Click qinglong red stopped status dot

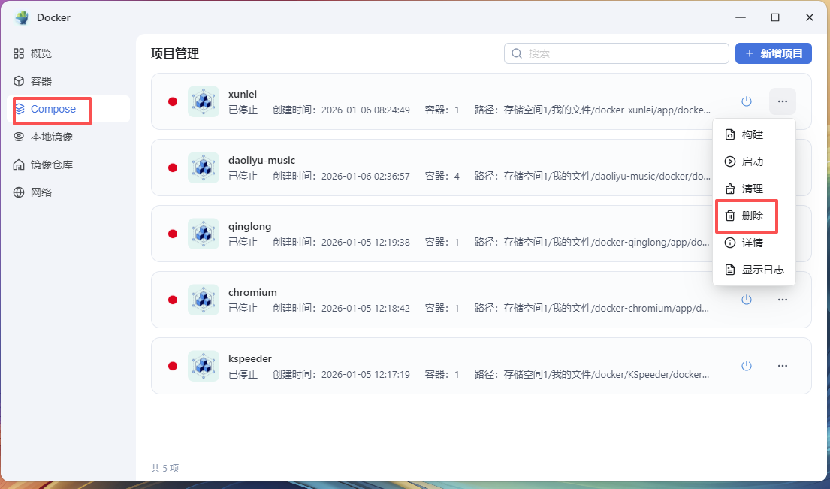[173, 234]
